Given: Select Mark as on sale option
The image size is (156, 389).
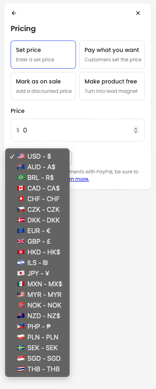Looking at the screenshot, I should point(43,86).
